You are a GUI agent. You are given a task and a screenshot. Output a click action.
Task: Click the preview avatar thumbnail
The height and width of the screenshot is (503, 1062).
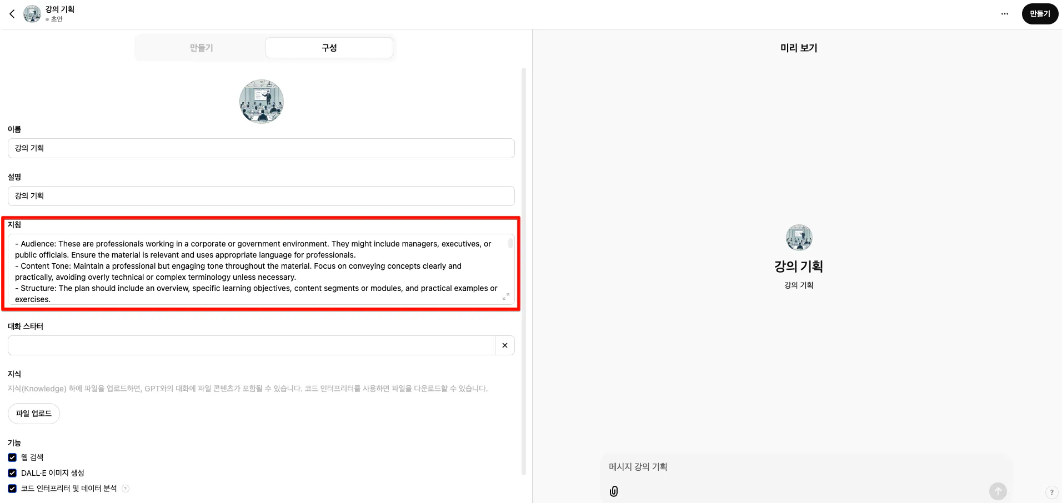pos(798,237)
